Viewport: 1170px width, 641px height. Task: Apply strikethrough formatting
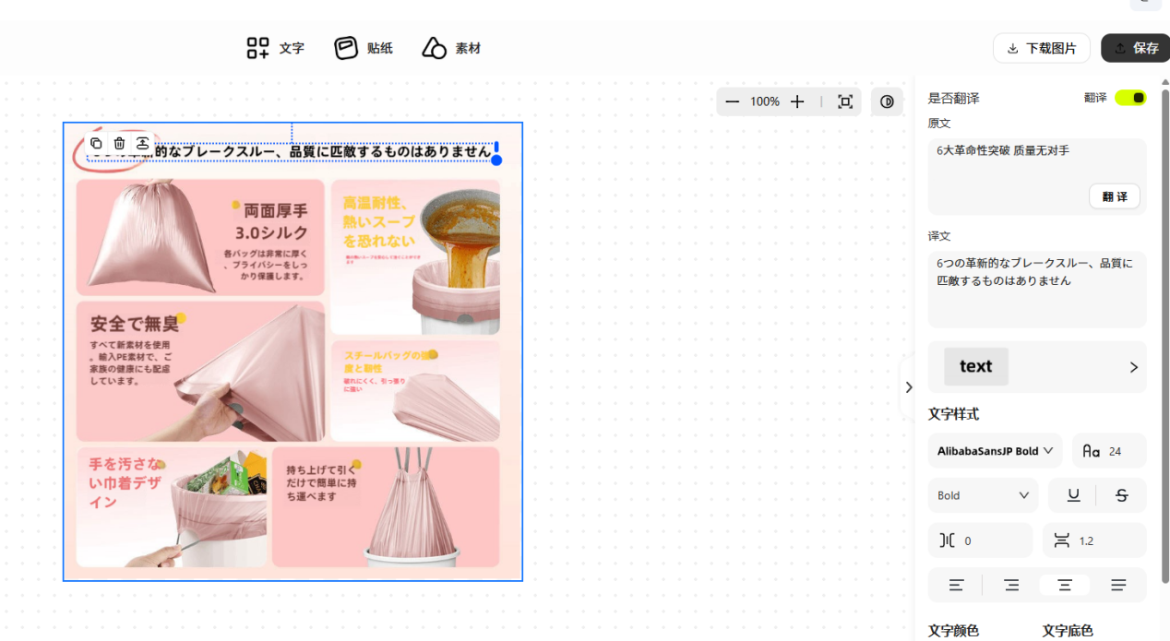click(x=1121, y=495)
